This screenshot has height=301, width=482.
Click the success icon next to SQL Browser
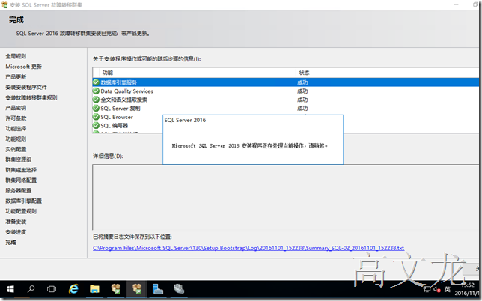pyautogui.click(x=96, y=117)
